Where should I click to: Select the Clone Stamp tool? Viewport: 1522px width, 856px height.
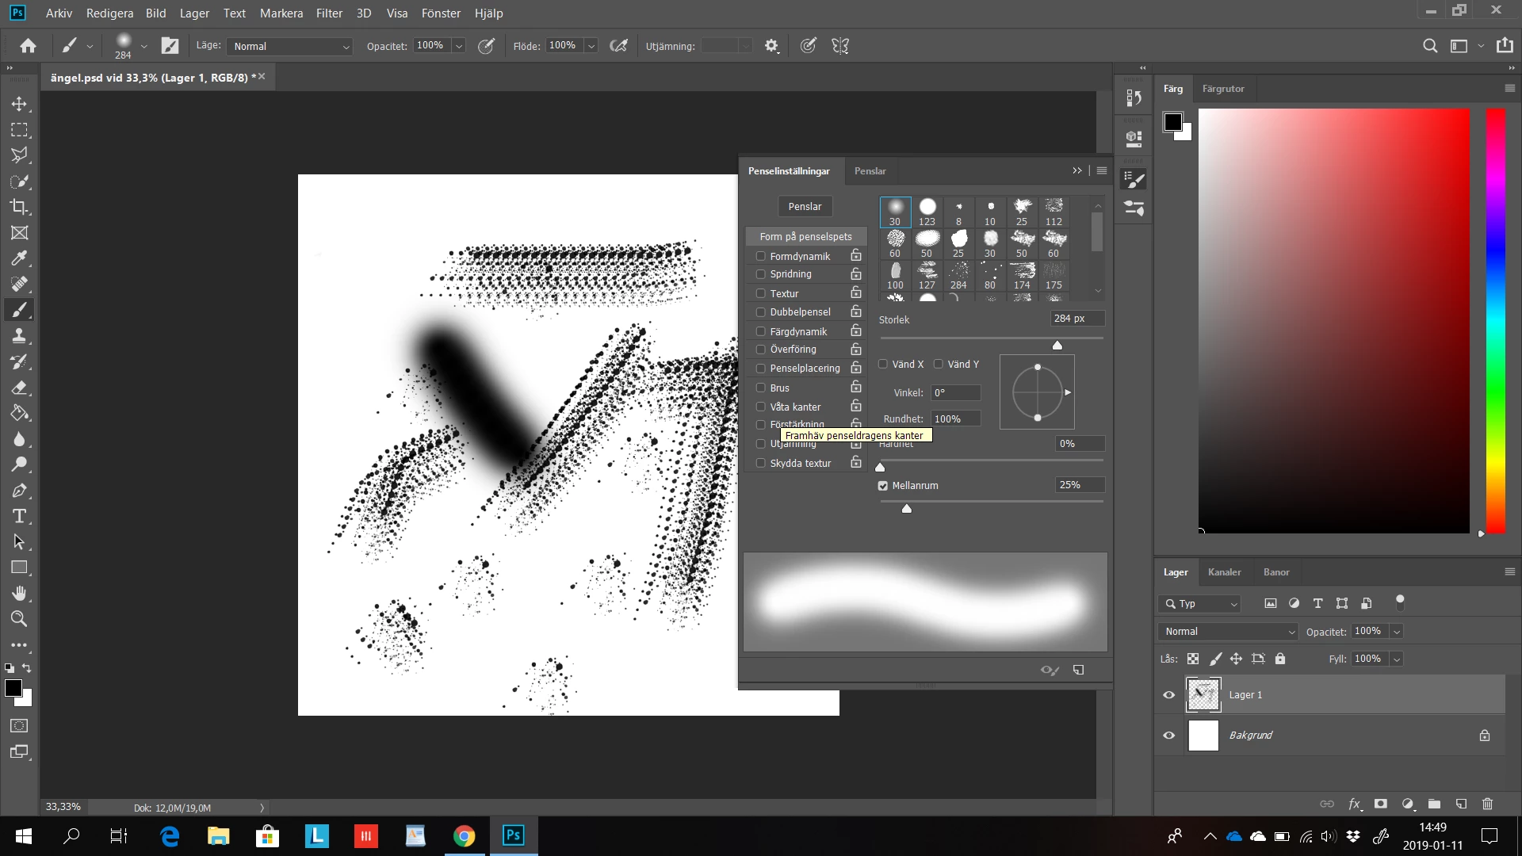(x=19, y=335)
